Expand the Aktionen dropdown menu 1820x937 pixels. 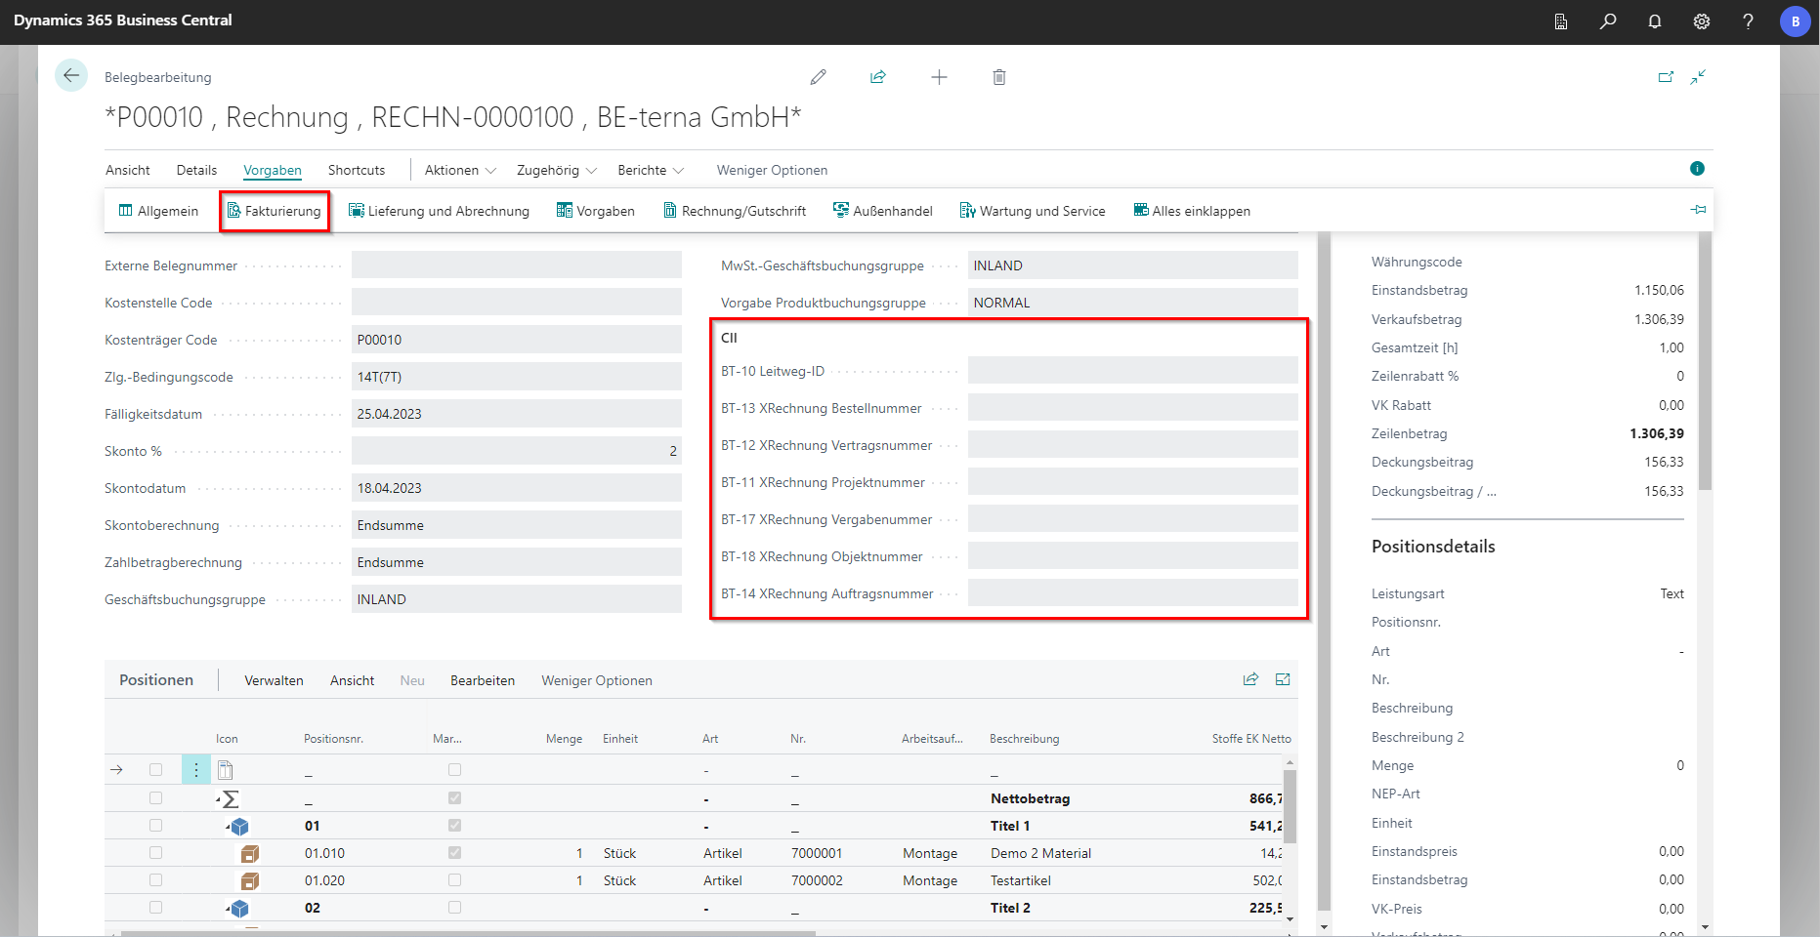click(460, 170)
